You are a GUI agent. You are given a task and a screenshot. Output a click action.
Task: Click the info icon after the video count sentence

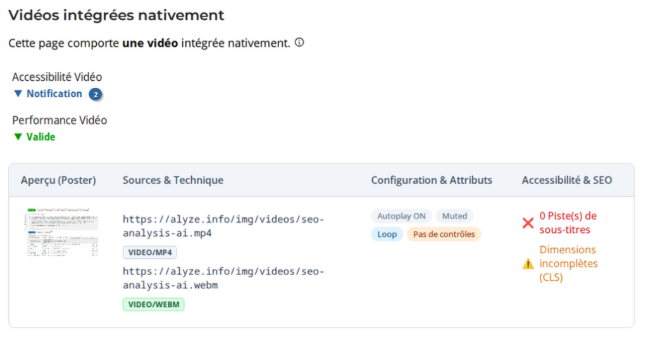pyautogui.click(x=299, y=43)
